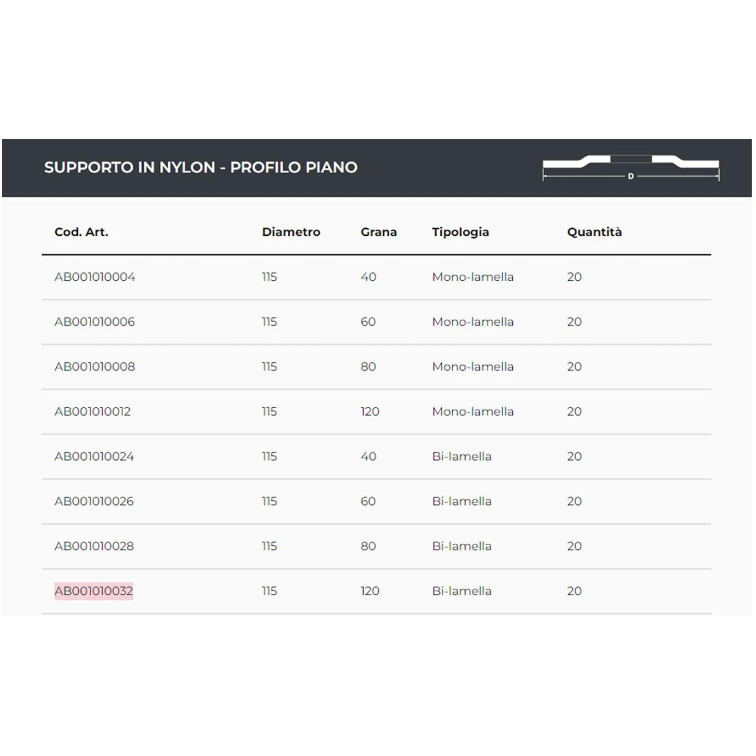Viewport: 756px width, 756px height.
Task: Sort by the Diametro column header
Action: click(291, 232)
